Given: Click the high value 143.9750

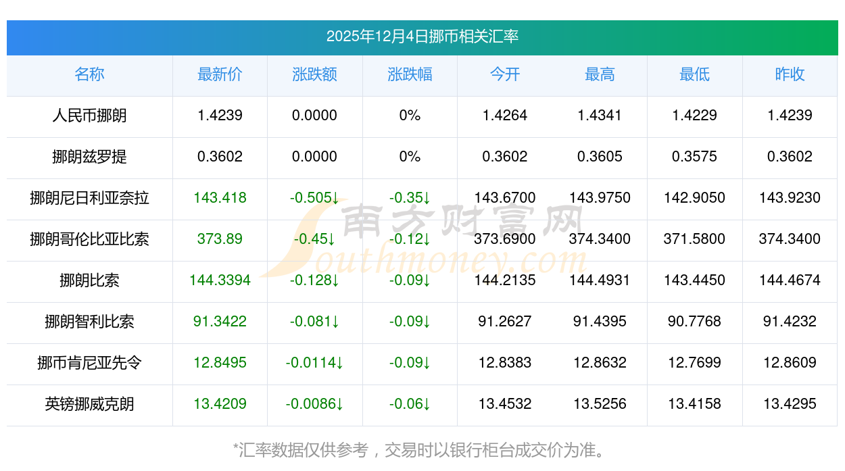Looking at the screenshot, I should coord(600,198).
